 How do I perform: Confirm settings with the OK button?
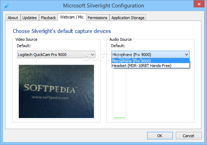[x=160, y=136]
